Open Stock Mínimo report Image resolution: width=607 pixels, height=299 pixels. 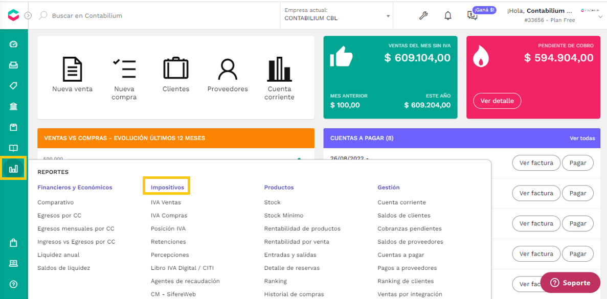point(284,216)
